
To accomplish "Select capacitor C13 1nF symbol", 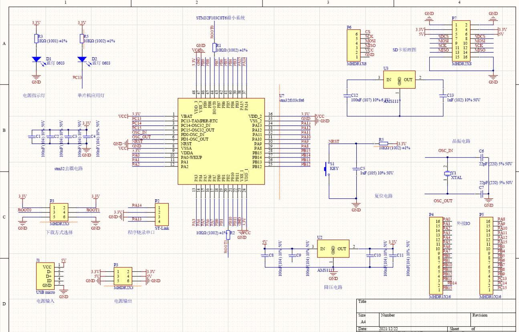I will pos(443,95).
